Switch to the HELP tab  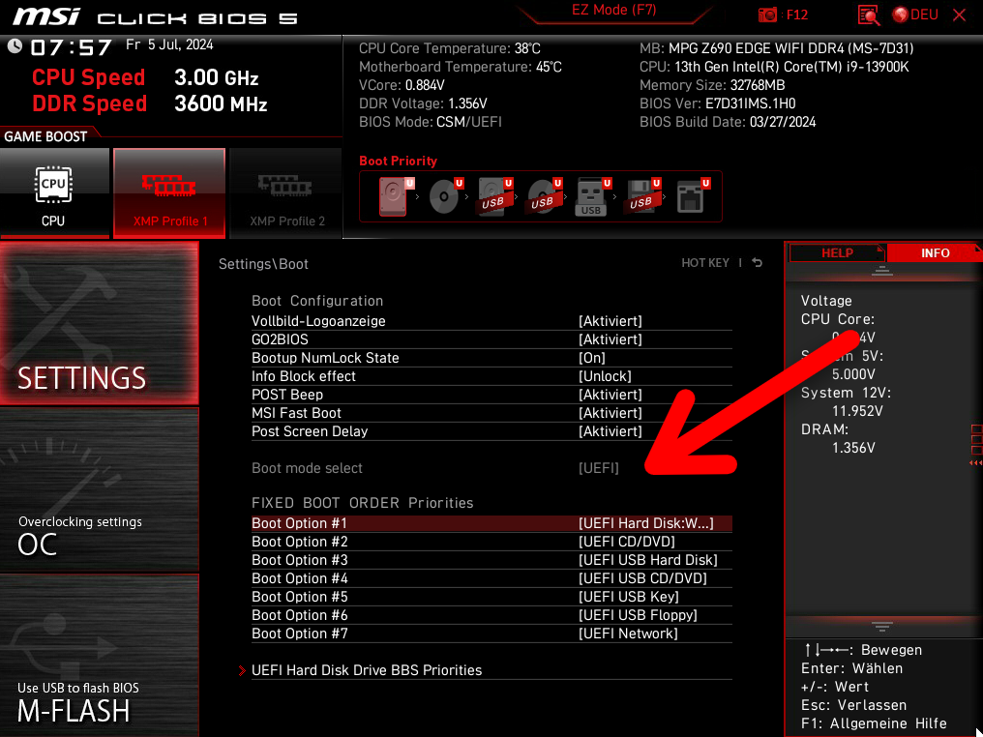[837, 252]
